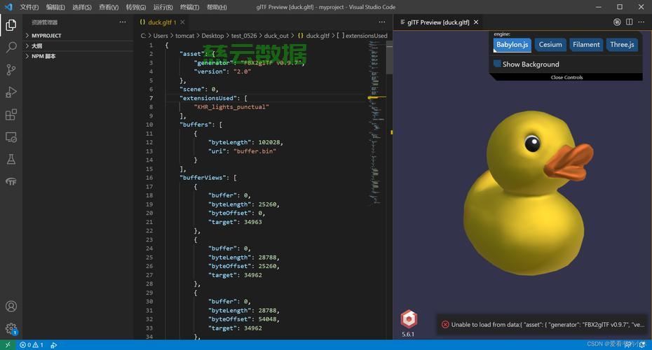Close the duck.gltf editor tab

point(182,22)
